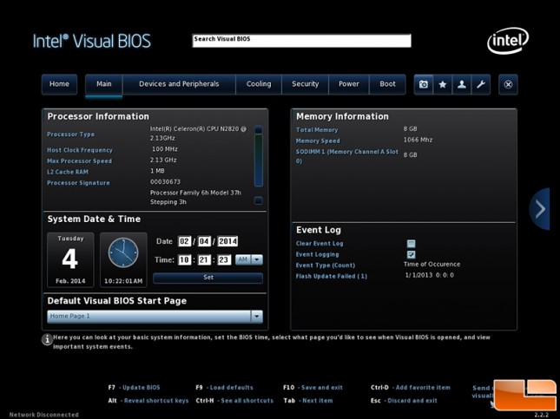Image resolution: width=560 pixels, height=419 pixels.
Task: Click the Tuesday 4 calendar tile
Action: point(70,259)
